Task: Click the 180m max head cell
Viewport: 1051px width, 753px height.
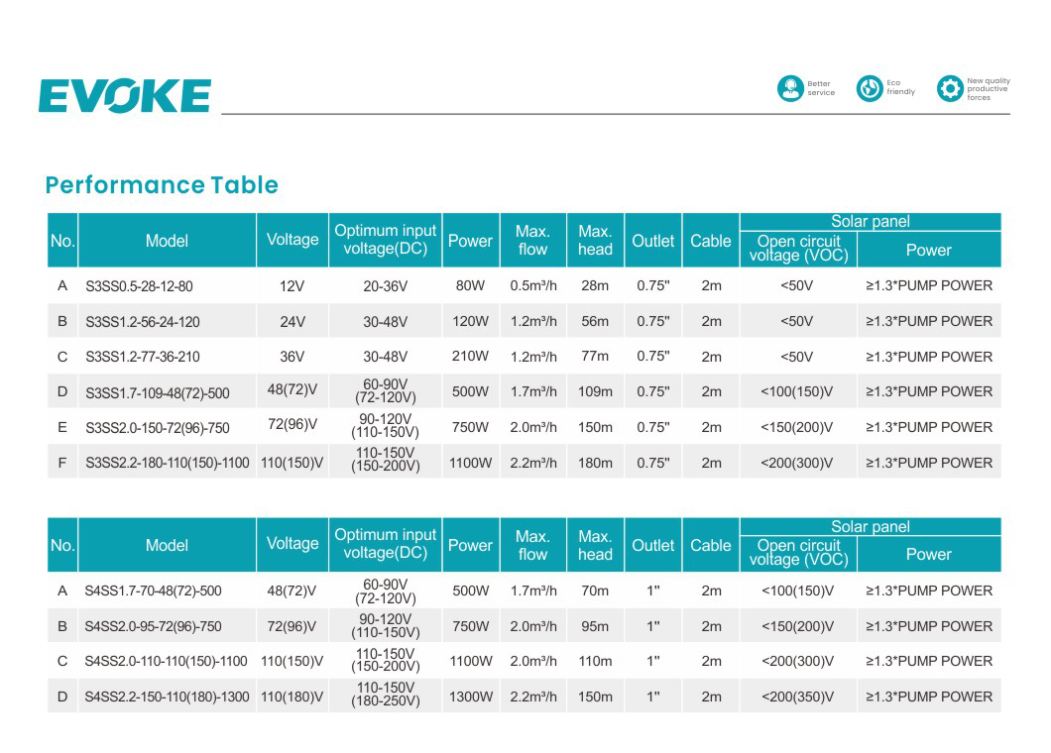Action: (x=595, y=463)
